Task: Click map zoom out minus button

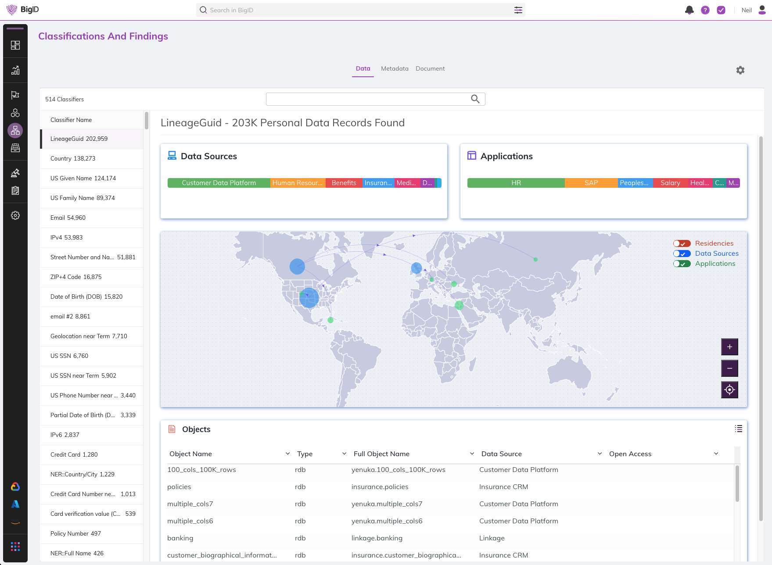Action: [729, 368]
